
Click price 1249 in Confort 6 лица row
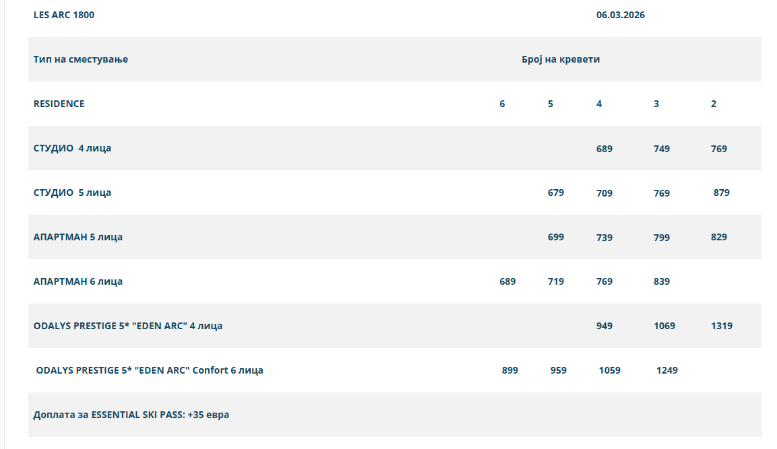pos(667,370)
